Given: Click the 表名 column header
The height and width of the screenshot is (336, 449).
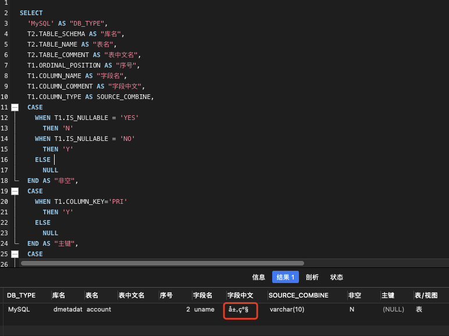Looking at the screenshot, I should 92,295.
